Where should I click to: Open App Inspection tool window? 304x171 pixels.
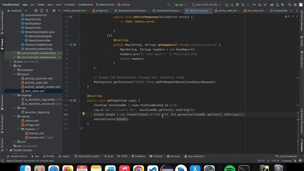click(194, 156)
